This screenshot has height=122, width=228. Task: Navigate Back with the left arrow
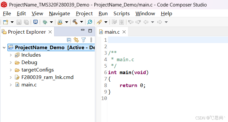pos(146,22)
